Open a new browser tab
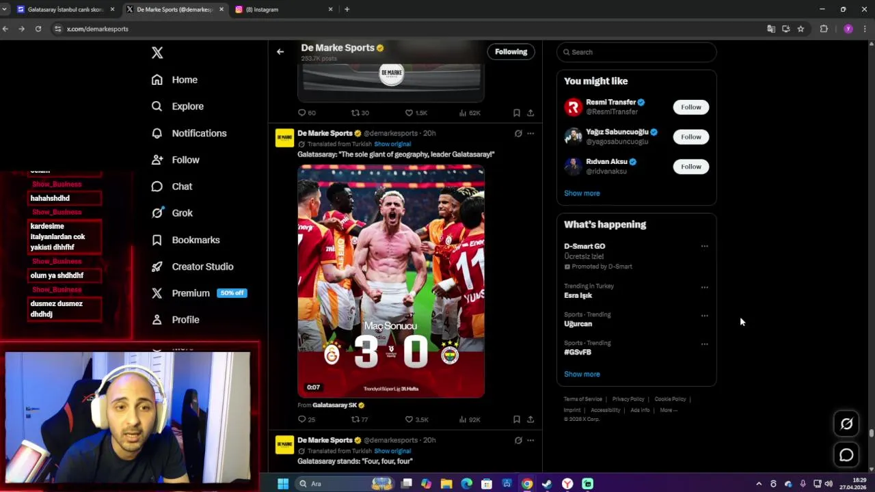The height and width of the screenshot is (492, 875). click(347, 10)
